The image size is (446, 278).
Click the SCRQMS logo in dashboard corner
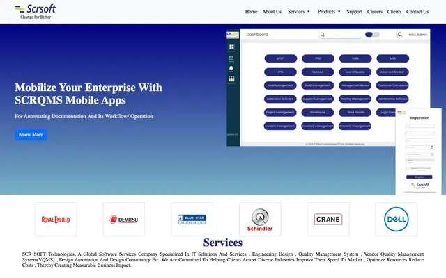(232, 35)
